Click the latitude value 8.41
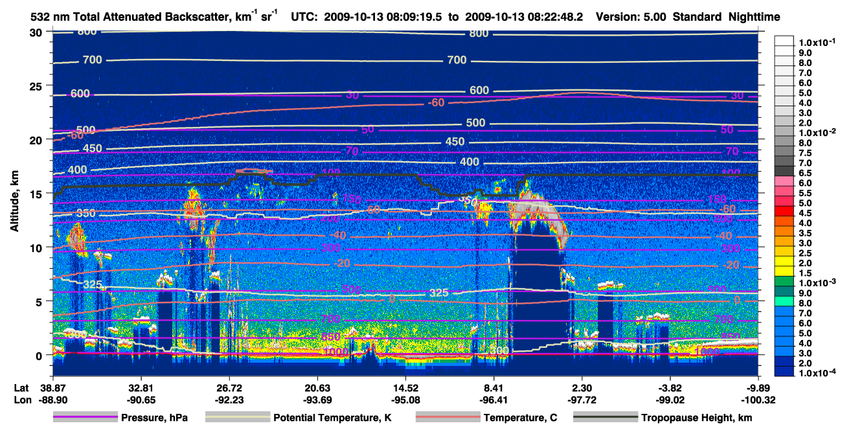This screenshot has width=842, height=432. (x=494, y=387)
